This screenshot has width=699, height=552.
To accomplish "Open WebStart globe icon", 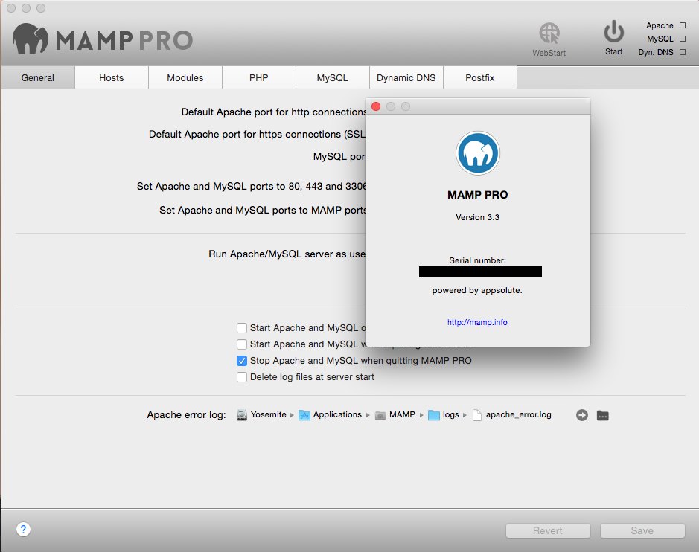I will coord(549,33).
